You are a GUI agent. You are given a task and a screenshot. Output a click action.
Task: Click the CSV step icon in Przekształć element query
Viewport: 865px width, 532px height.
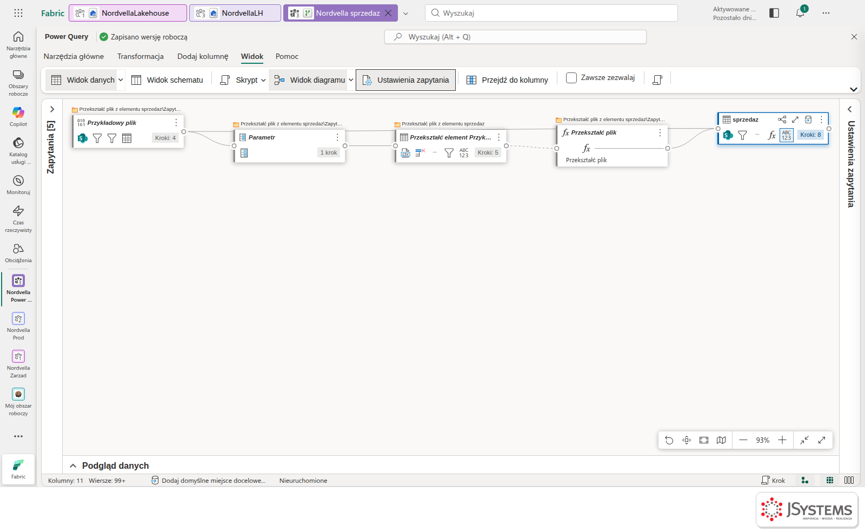tap(405, 153)
